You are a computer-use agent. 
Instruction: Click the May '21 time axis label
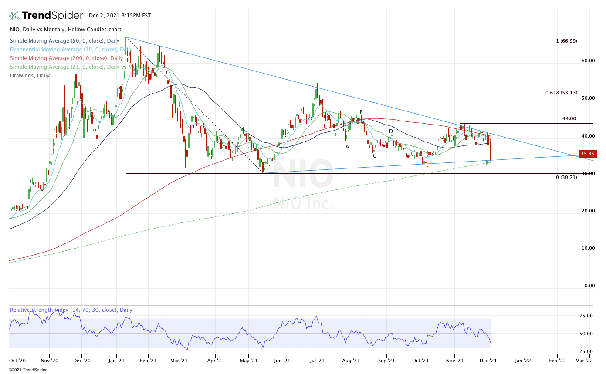(248, 360)
